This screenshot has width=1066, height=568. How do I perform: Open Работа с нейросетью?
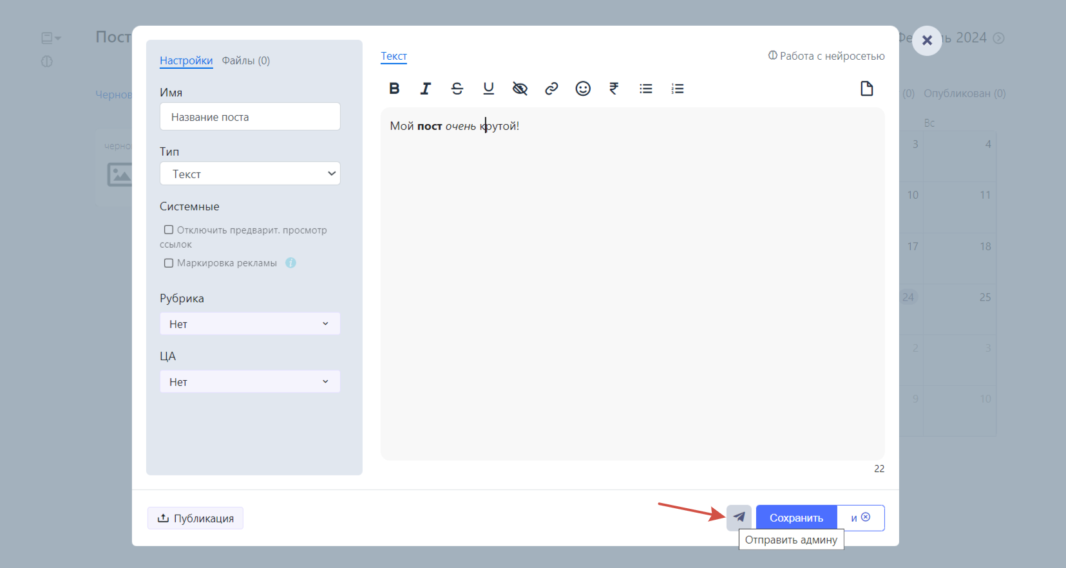click(x=826, y=56)
